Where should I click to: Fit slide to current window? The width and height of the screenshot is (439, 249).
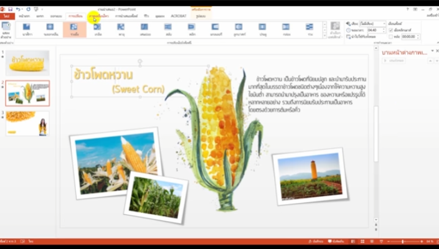437,242
